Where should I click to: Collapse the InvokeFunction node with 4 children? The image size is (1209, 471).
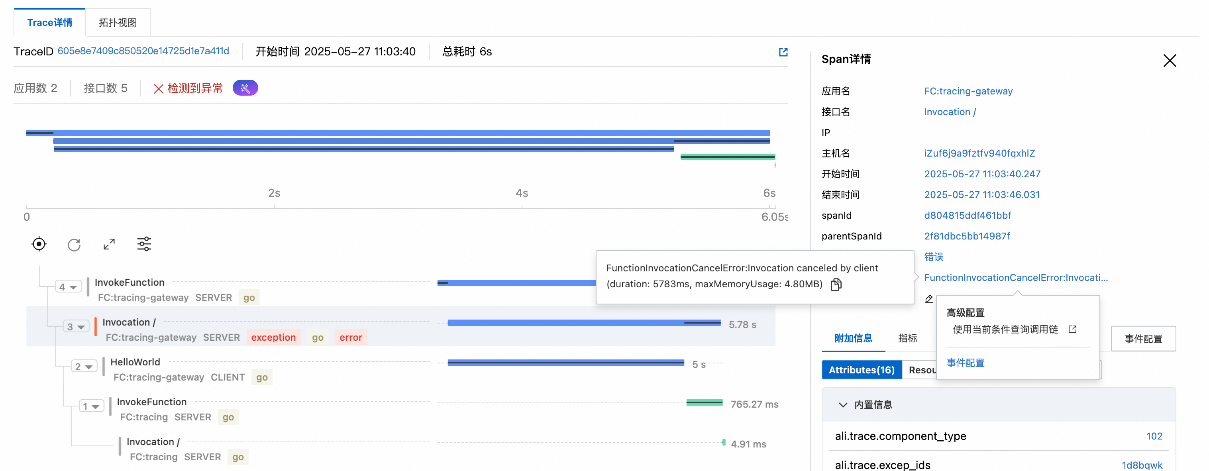tap(69, 287)
